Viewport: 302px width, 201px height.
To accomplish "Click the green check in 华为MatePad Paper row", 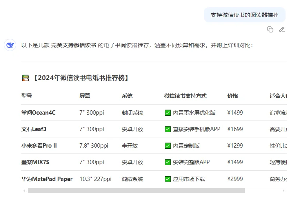I will tap(167, 179).
